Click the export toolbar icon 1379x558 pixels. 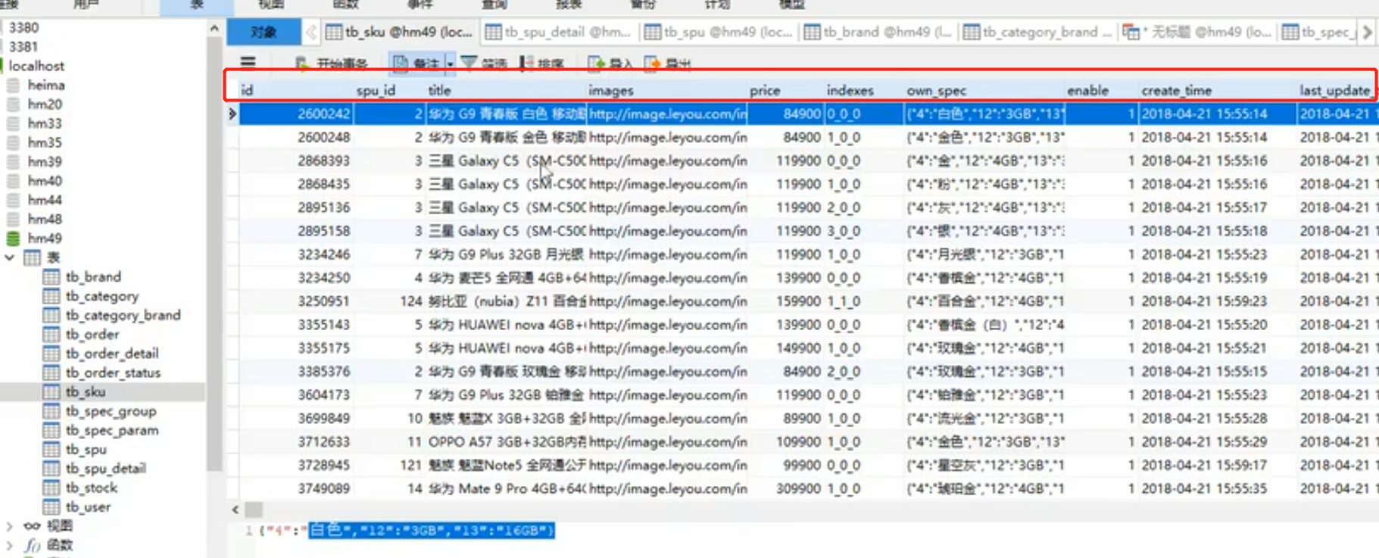coord(652,64)
